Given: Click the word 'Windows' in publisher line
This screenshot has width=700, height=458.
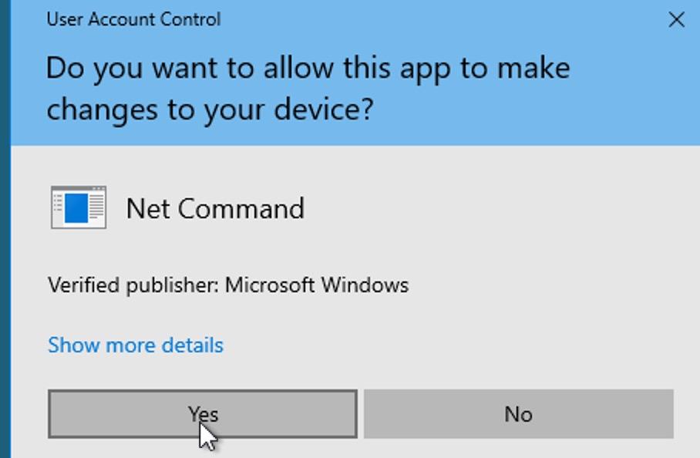Looking at the screenshot, I should click(x=364, y=285).
